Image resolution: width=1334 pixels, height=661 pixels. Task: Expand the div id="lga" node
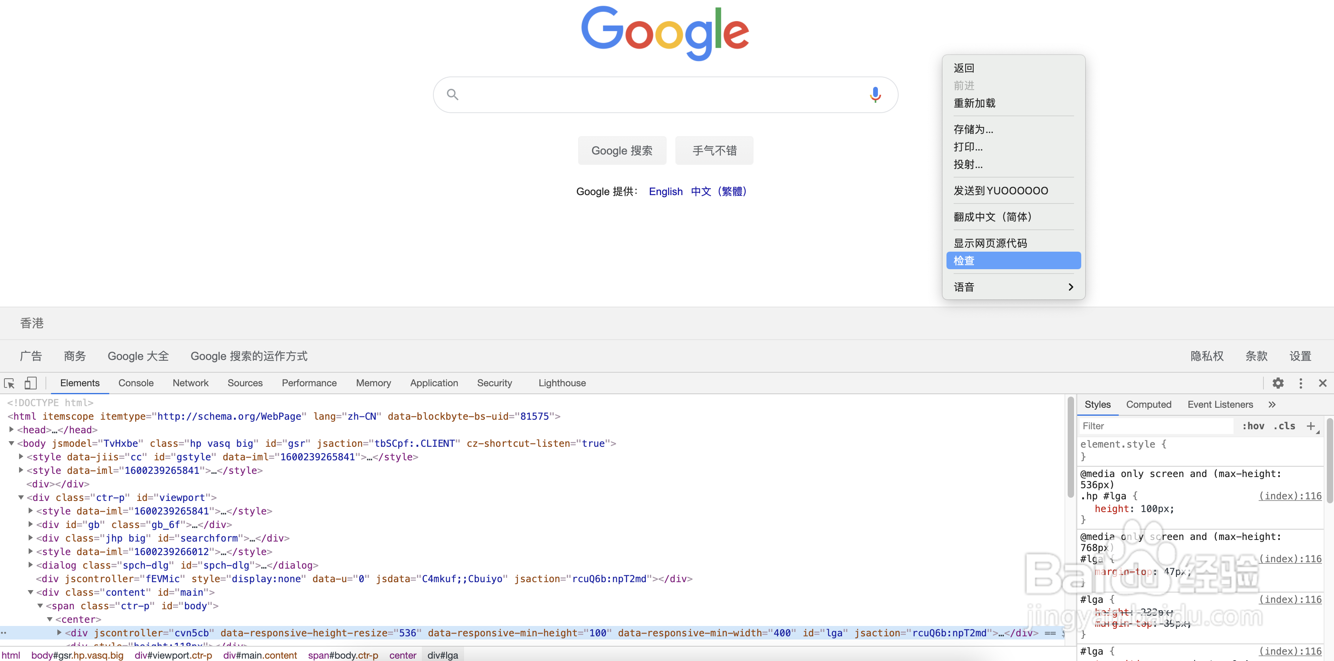[59, 633]
